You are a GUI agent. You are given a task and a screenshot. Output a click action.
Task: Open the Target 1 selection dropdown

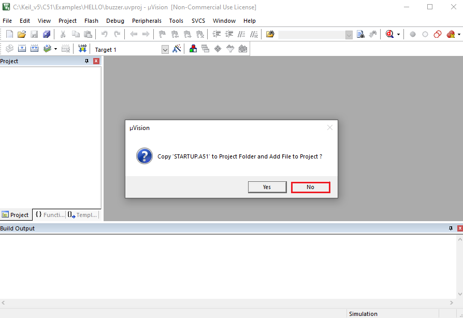165,49
